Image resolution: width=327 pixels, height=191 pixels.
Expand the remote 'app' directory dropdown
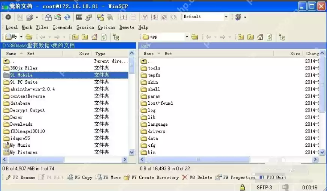tap(187, 37)
